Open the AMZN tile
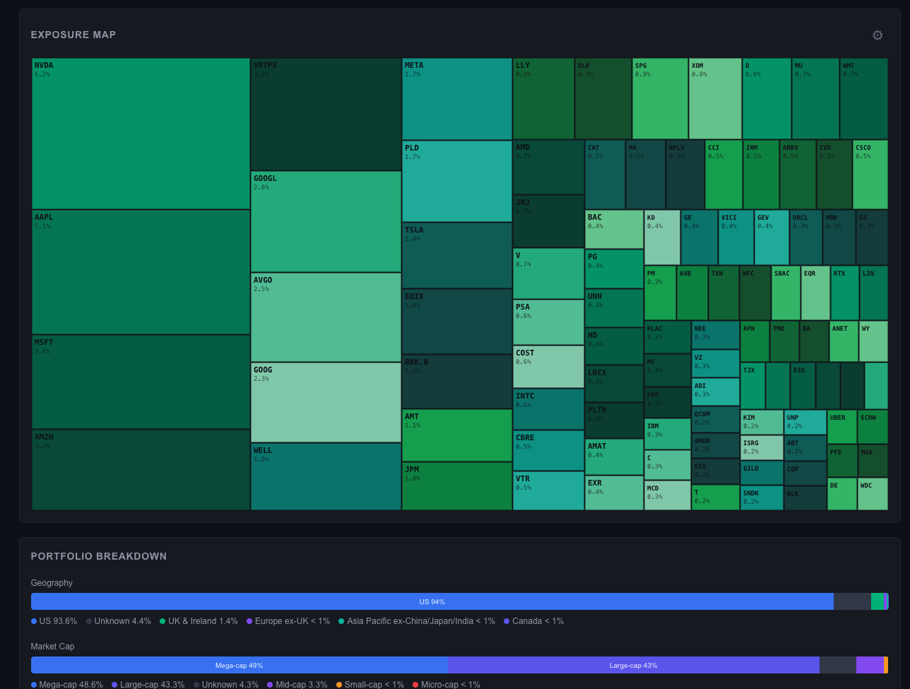The width and height of the screenshot is (910, 689). (x=141, y=470)
